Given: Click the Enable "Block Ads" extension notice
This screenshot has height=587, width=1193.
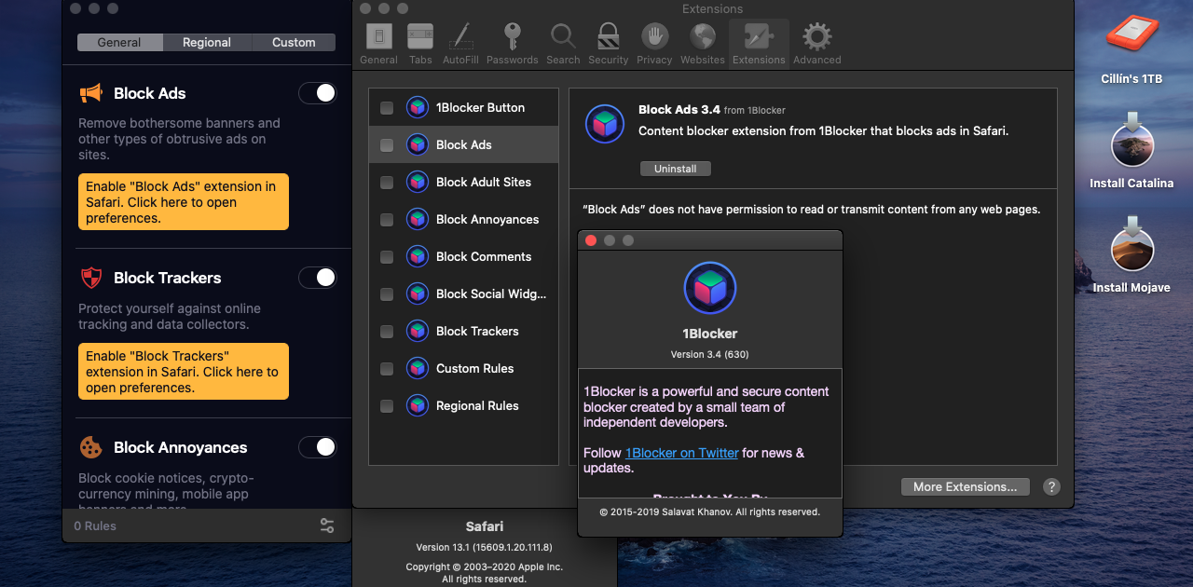Looking at the screenshot, I should point(184,202).
